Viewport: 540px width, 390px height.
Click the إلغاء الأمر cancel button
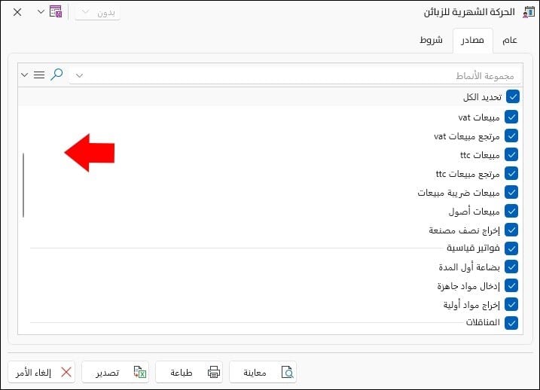pyautogui.click(x=41, y=372)
